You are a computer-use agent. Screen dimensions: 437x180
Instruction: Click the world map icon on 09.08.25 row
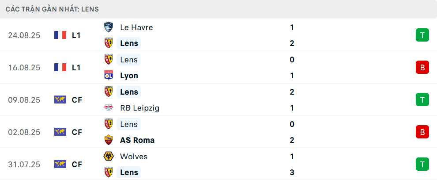tap(60, 100)
